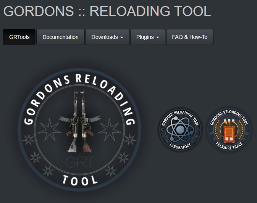The image size is (257, 203).
Task: Select the GRTools tab
Action: point(19,37)
